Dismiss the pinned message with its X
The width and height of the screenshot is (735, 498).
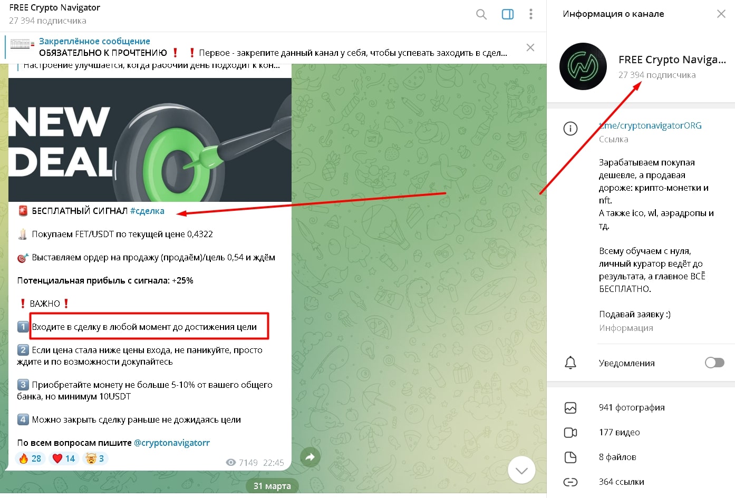coord(530,47)
